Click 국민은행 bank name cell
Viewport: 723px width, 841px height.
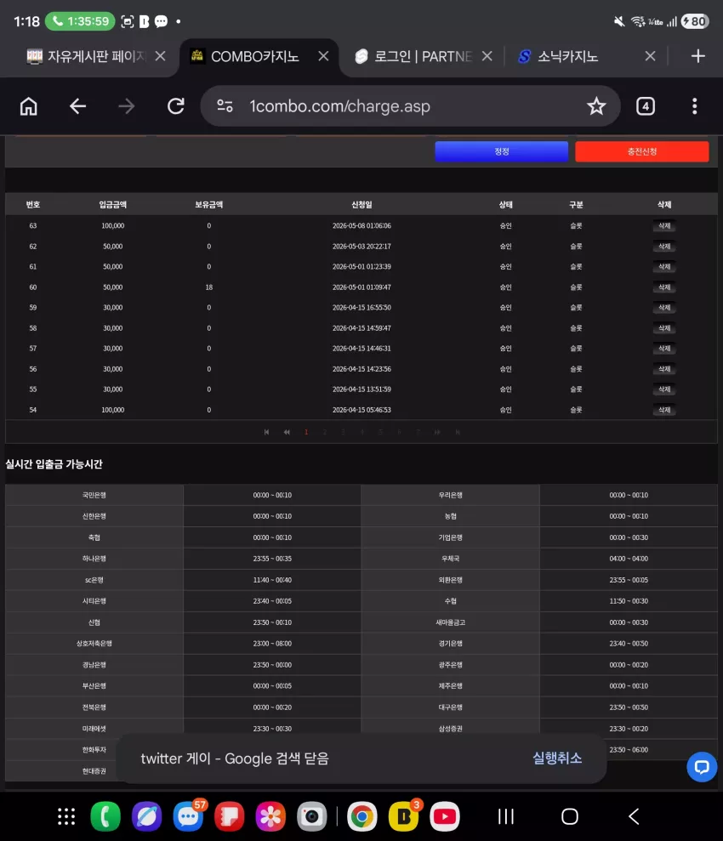pyautogui.click(x=94, y=495)
